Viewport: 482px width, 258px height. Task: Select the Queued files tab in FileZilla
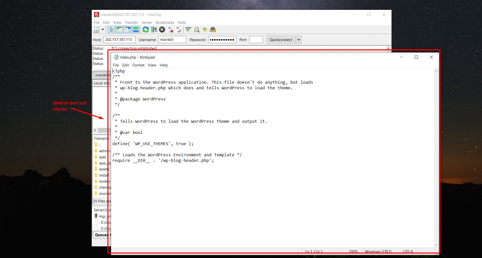(102, 235)
